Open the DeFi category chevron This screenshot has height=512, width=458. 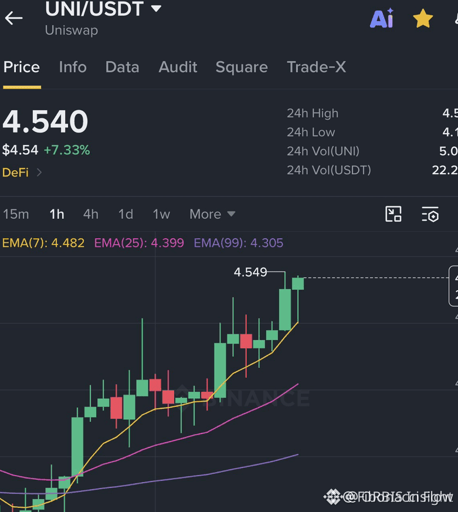(x=39, y=172)
